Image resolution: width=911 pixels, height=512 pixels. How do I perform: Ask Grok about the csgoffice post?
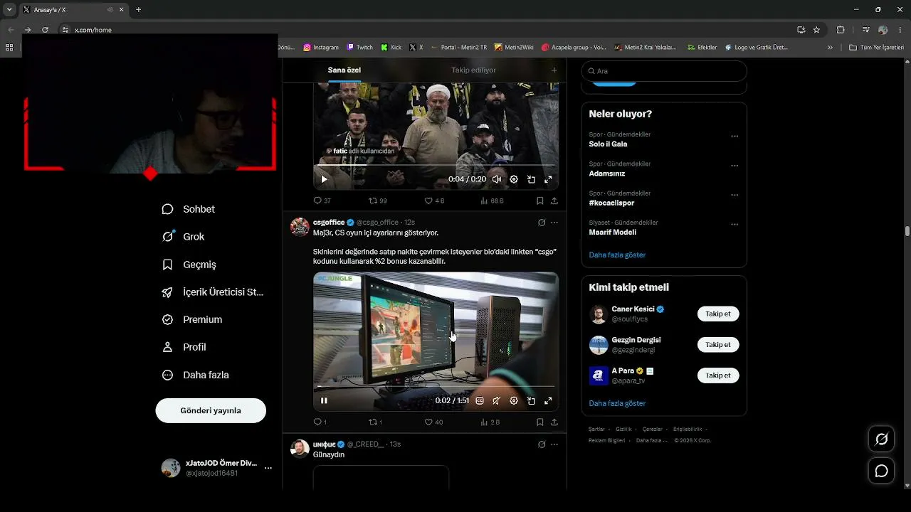pos(542,223)
